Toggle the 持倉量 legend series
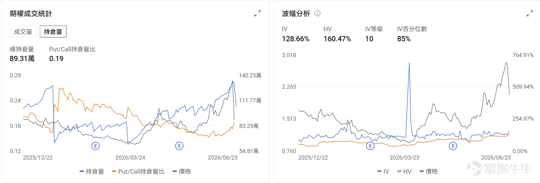540x183 pixels. [x=92, y=171]
